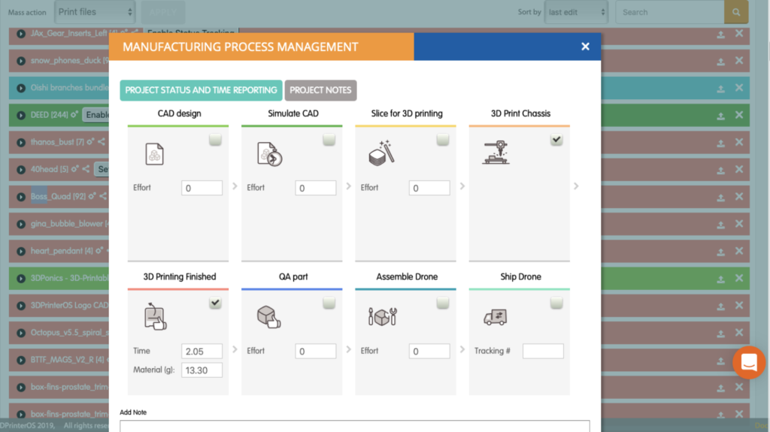Switch to the Project Notes tab
Screen dimensions: 770x432
(320, 90)
